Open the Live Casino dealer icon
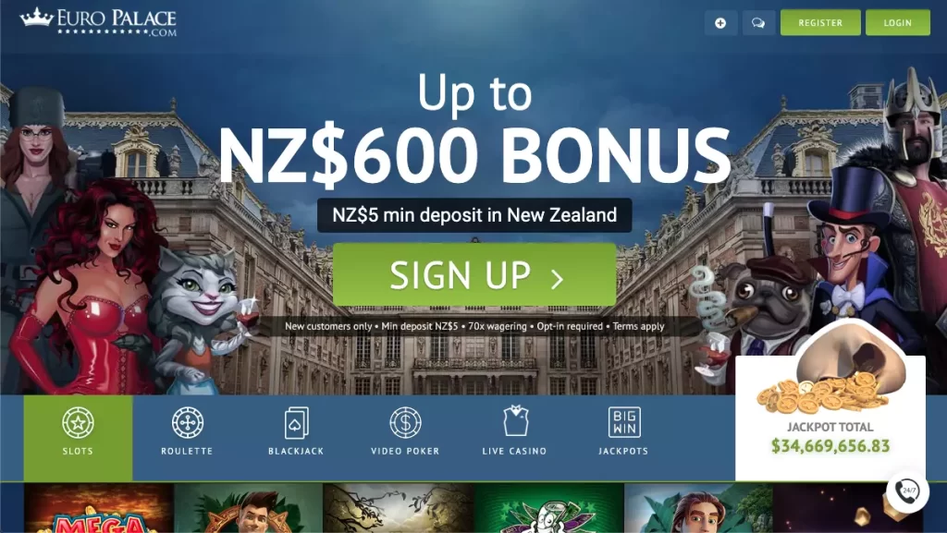Viewport: 947px width, 533px height. click(515, 421)
